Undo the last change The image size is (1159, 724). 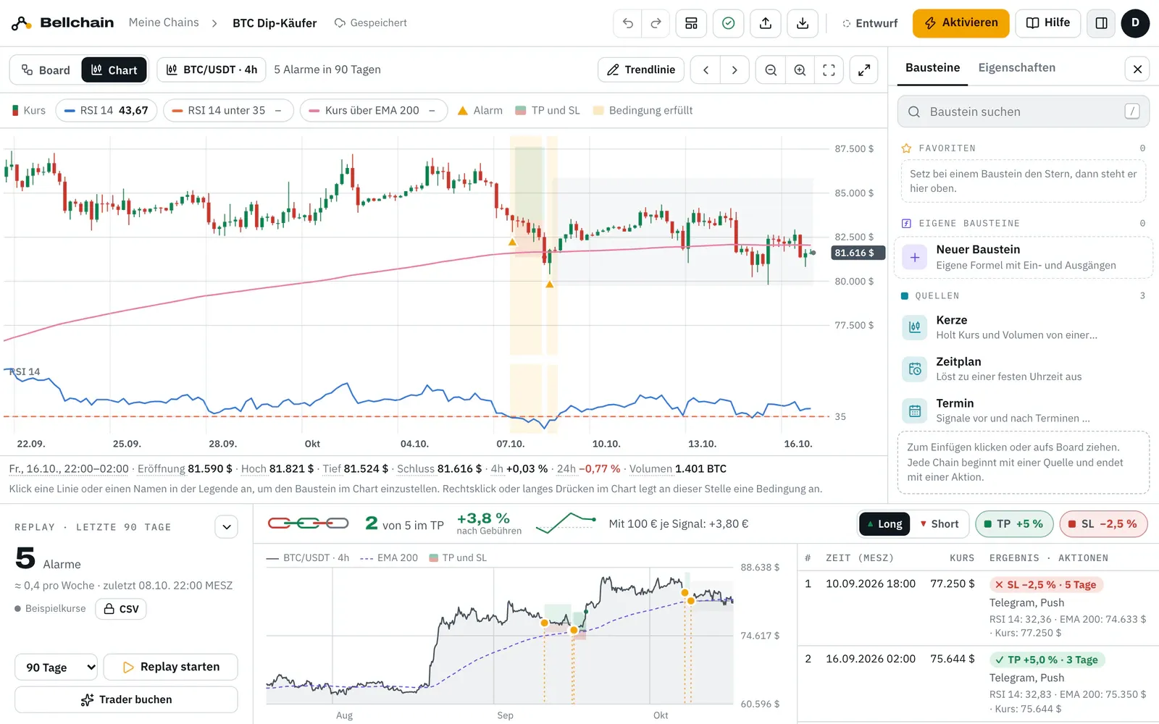point(628,23)
